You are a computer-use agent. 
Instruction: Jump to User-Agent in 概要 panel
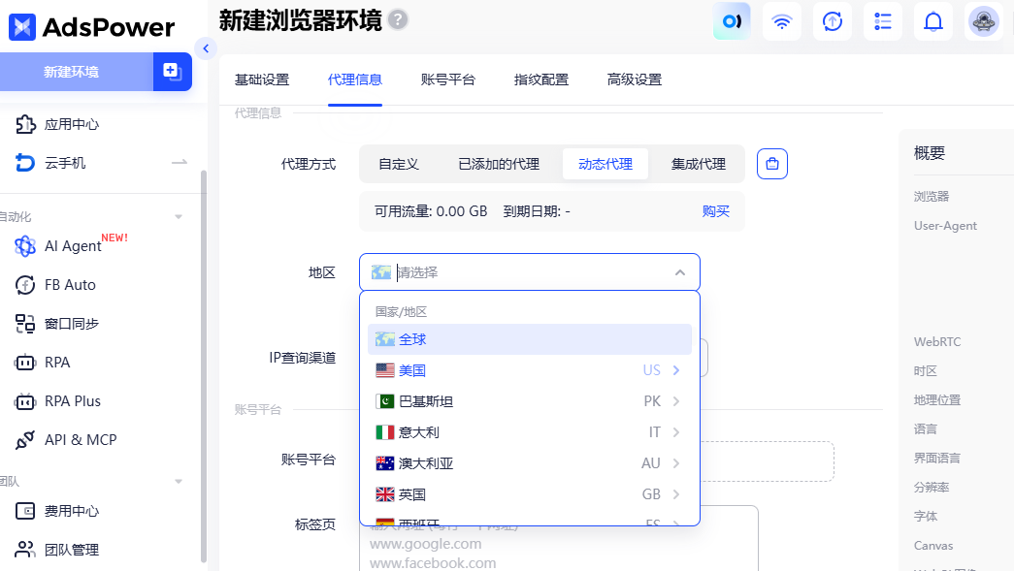point(945,226)
